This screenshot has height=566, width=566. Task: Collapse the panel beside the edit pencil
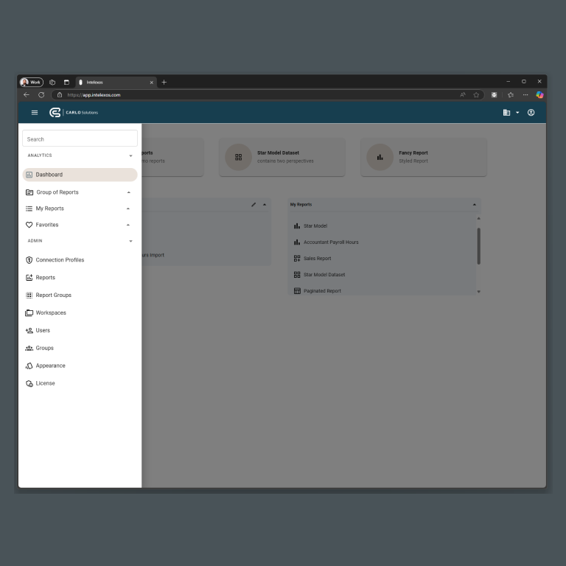(x=265, y=205)
